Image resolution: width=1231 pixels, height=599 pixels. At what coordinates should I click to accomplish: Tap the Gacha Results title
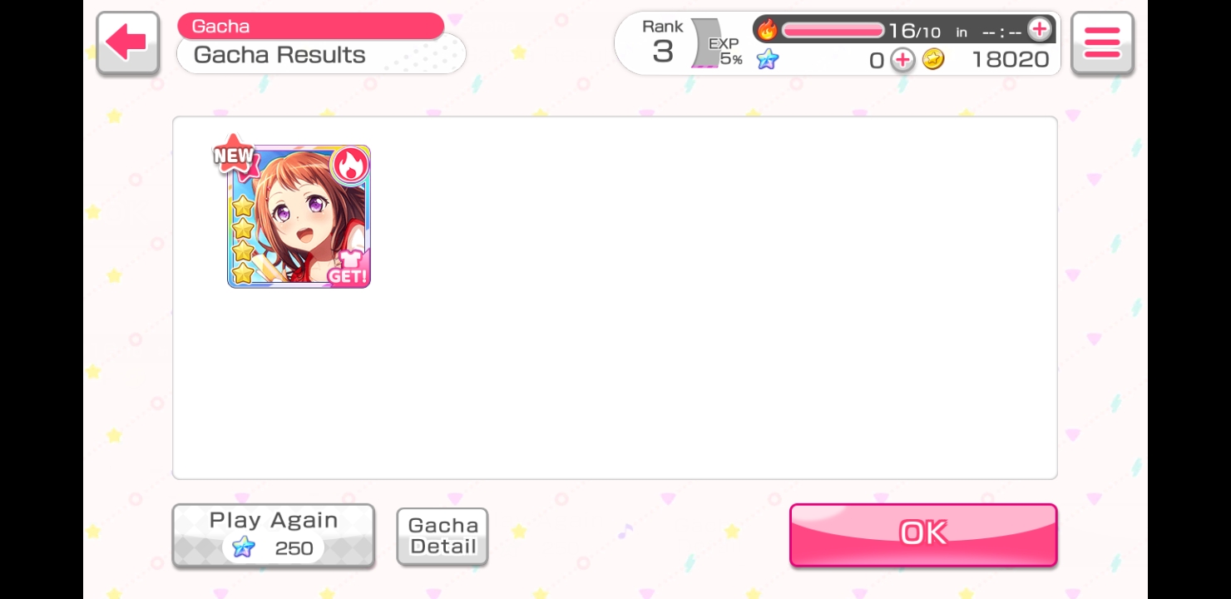(x=279, y=55)
